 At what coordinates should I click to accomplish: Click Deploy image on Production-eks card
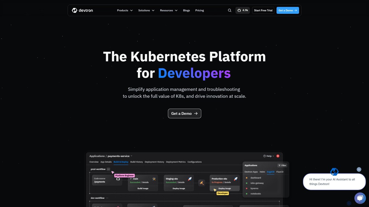pyautogui.click(x=225, y=188)
